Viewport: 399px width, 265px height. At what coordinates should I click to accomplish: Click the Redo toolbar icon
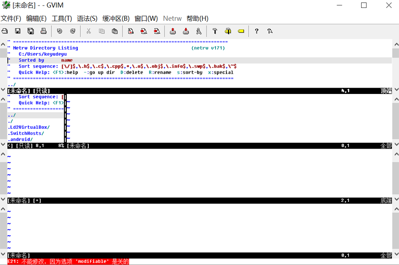(72, 31)
